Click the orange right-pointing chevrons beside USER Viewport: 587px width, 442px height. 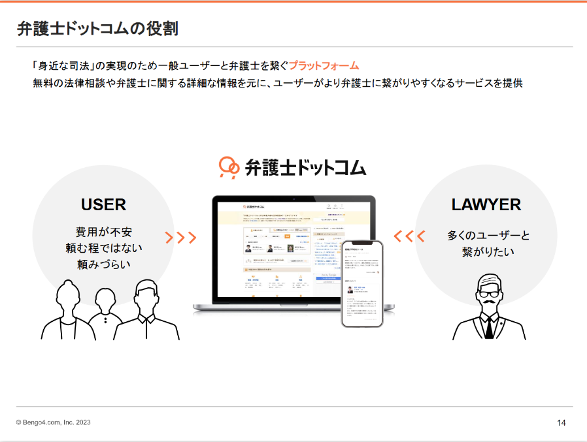[181, 237]
